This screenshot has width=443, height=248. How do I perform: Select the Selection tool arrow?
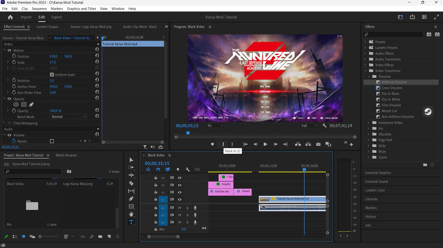131,160
